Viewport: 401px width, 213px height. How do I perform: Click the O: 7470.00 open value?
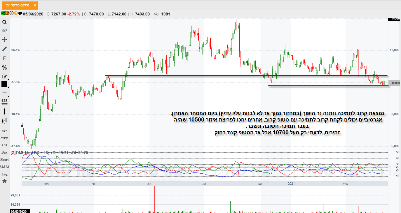click(x=94, y=14)
